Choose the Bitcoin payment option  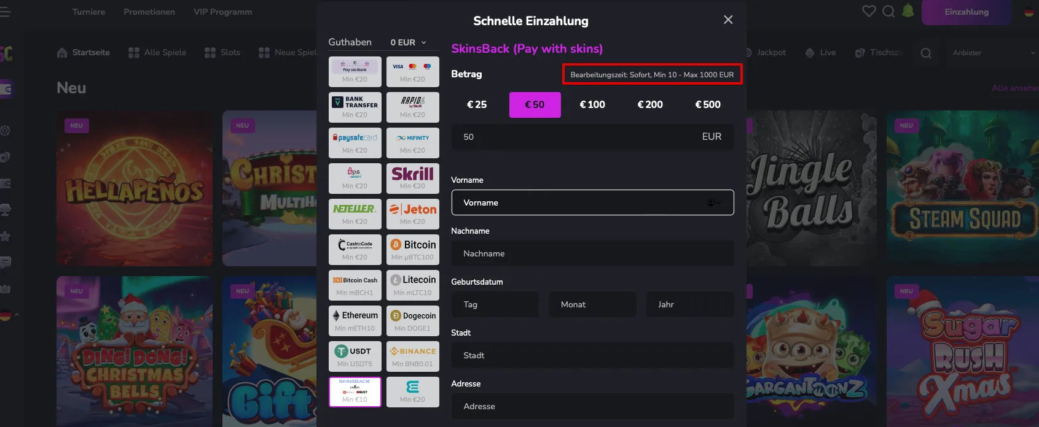click(x=412, y=249)
